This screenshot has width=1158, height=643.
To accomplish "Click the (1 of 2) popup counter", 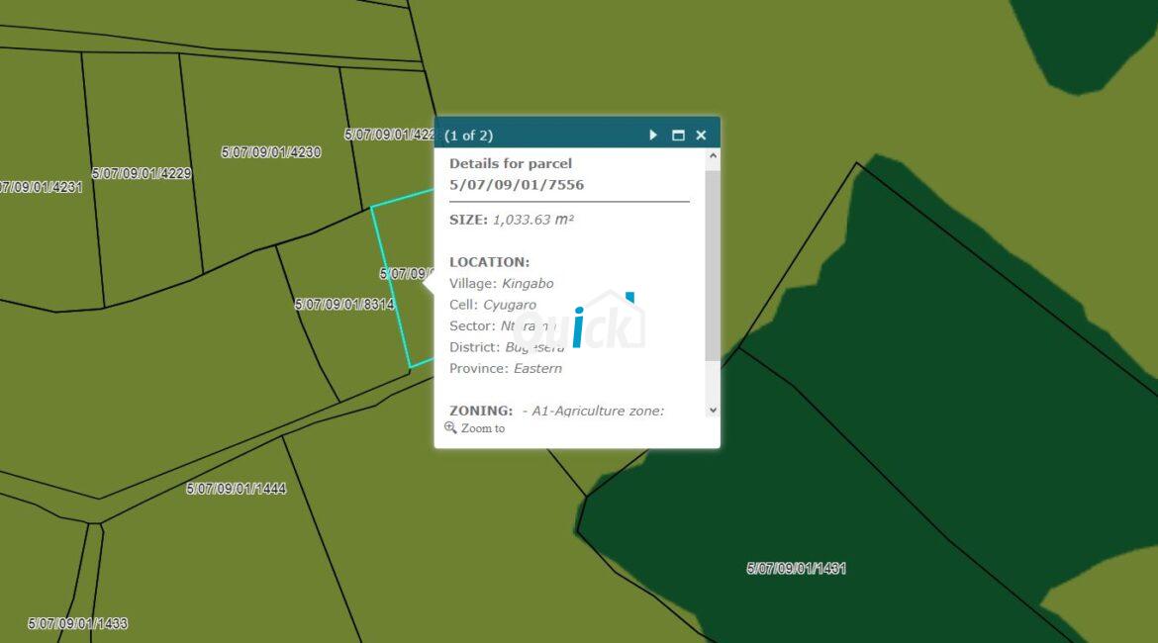I will (x=468, y=136).
